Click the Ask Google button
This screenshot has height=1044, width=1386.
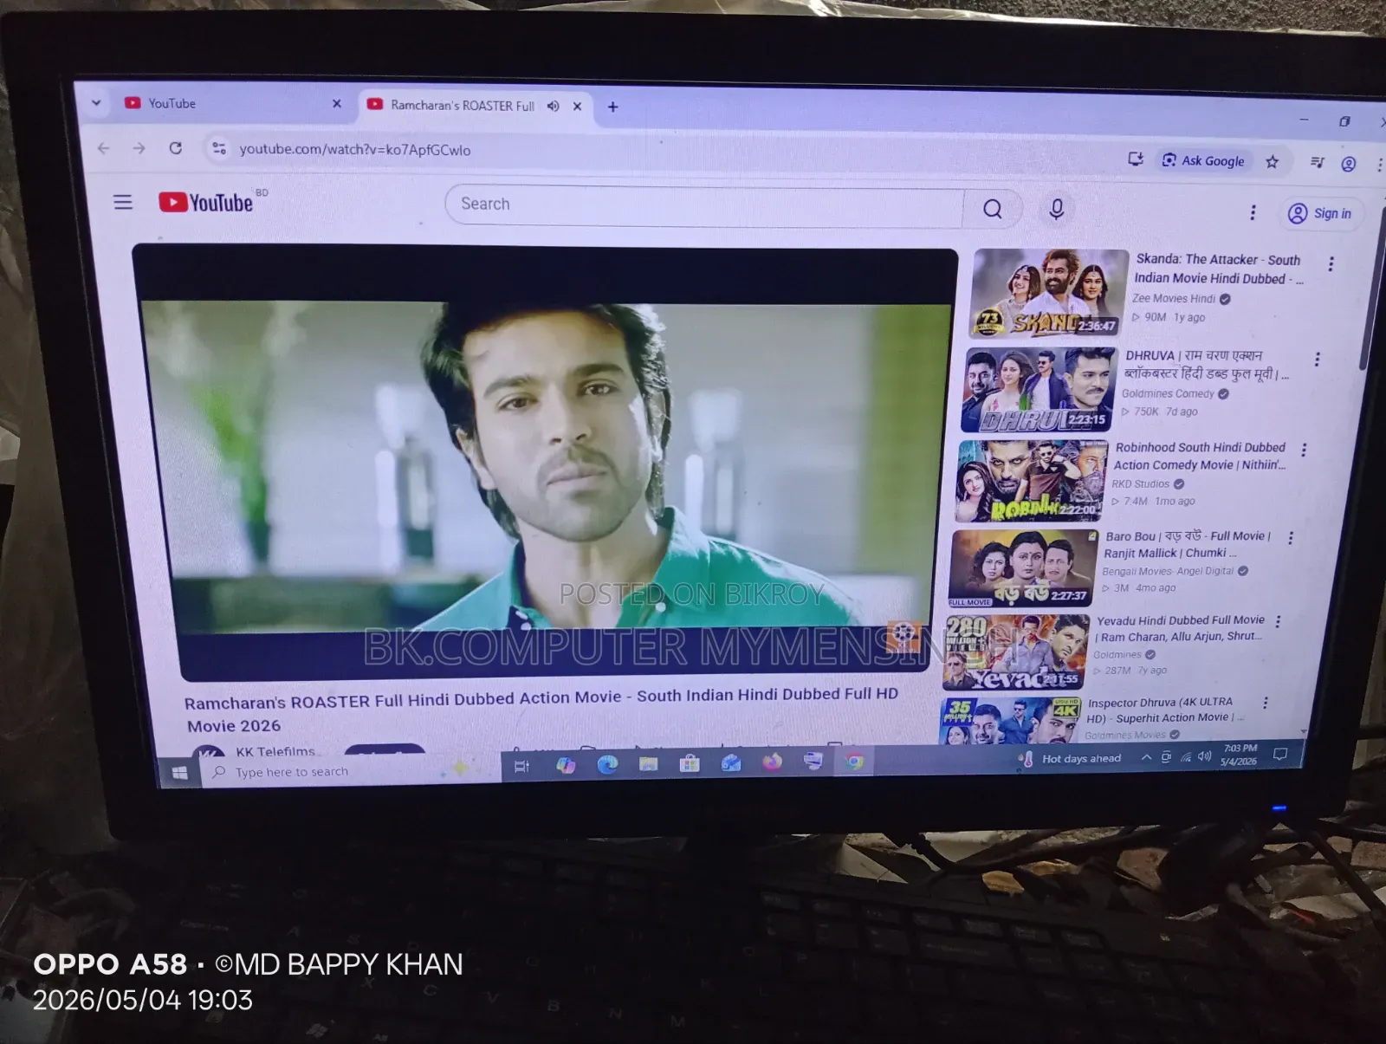[x=1203, y=160]
